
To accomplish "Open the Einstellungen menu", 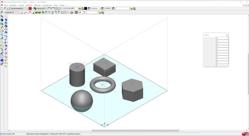I will 47,5.
